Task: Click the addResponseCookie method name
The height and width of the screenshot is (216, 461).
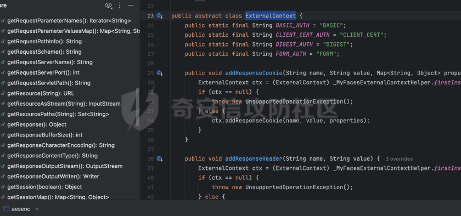Action: (x=254, y=73)
